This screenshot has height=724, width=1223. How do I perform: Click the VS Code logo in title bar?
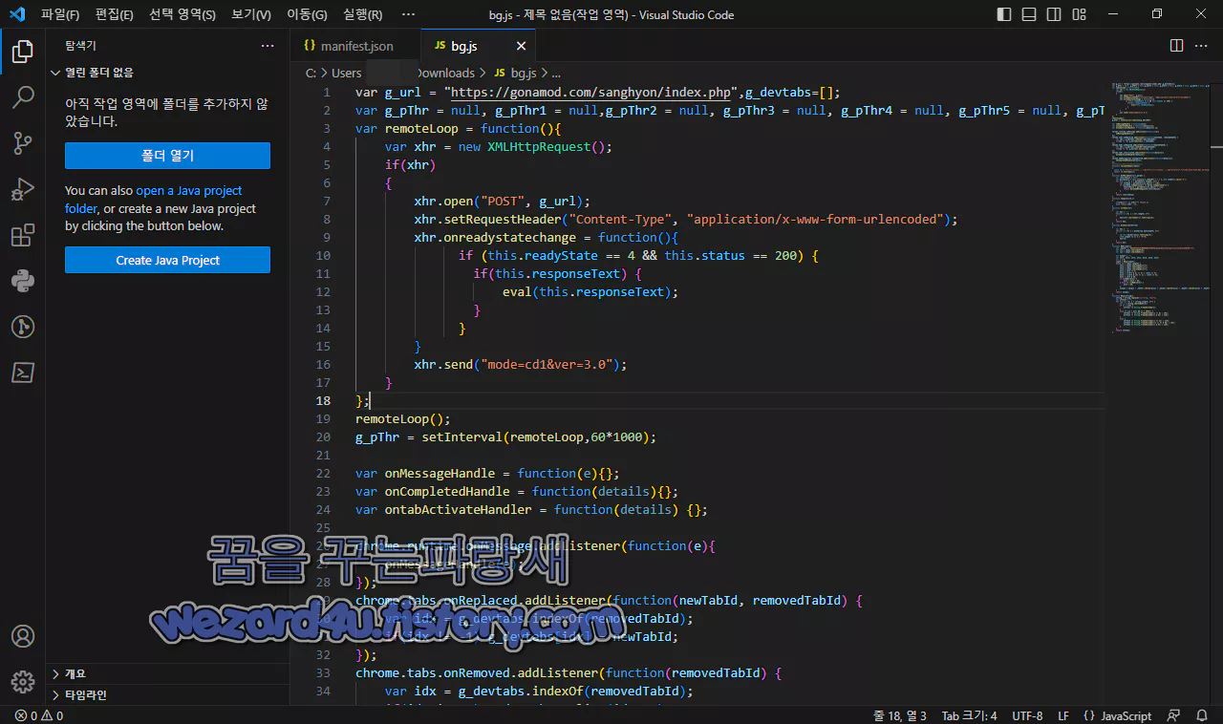click(x=16, y=14)
